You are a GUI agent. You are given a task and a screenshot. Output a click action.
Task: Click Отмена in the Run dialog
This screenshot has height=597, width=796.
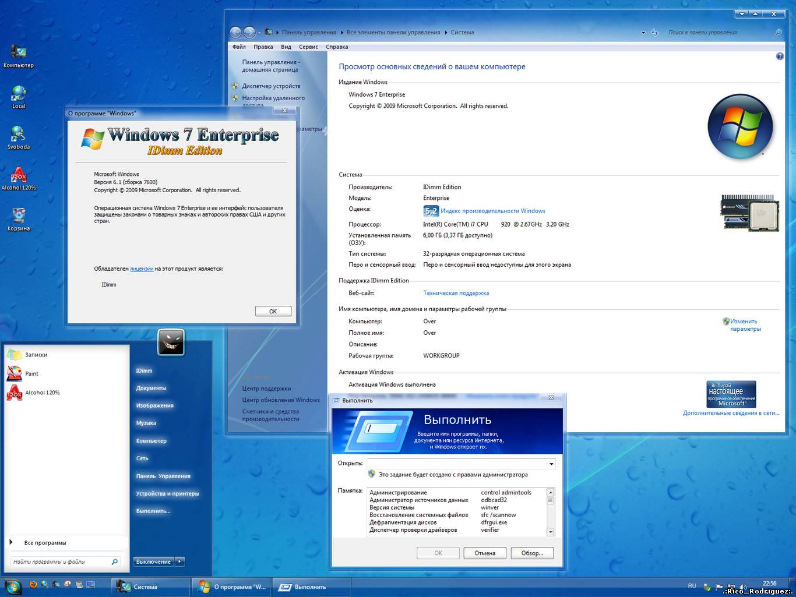[x=485, y=553]
